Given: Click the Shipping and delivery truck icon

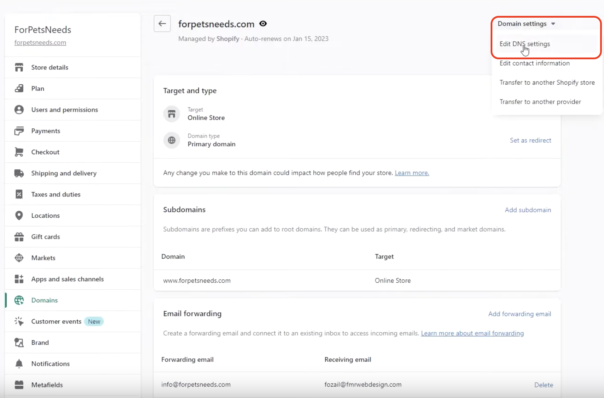Looking at the screenshot, I should (x=19, y=173).
